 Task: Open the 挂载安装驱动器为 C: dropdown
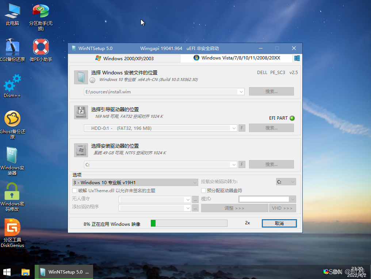286,182
